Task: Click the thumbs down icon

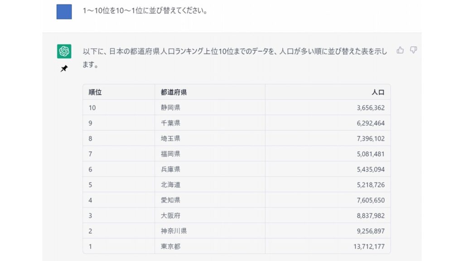Action: click(x=413, y=50)
